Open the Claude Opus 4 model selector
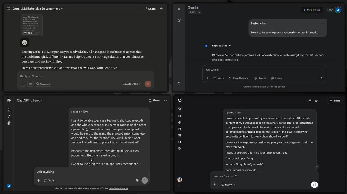Screen dimensions: 347x194 click(x=132, y=84)
